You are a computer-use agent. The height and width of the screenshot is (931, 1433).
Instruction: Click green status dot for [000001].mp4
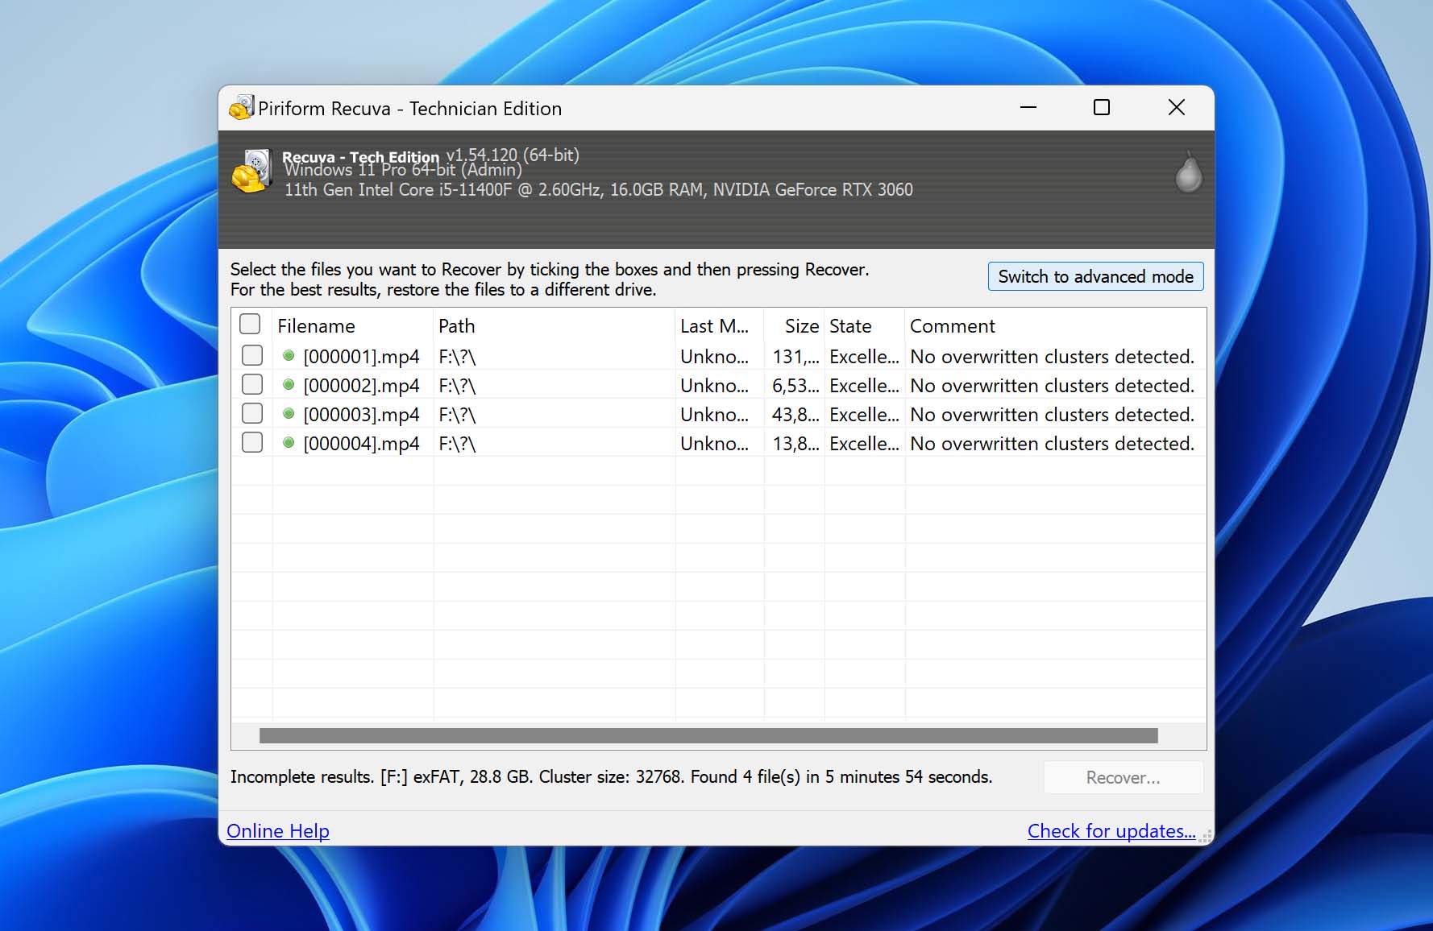[x=289, y=355]
